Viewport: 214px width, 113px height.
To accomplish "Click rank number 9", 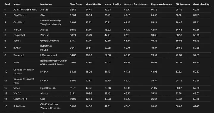I will [5, 62].
